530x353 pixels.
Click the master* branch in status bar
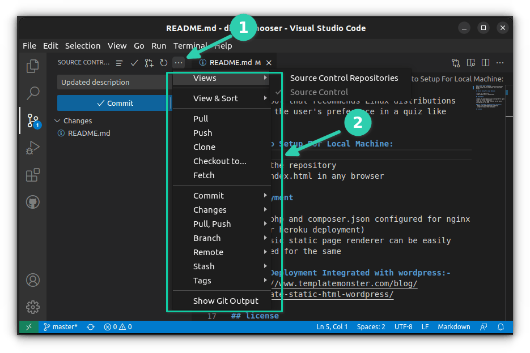click(x=60, y=327)
